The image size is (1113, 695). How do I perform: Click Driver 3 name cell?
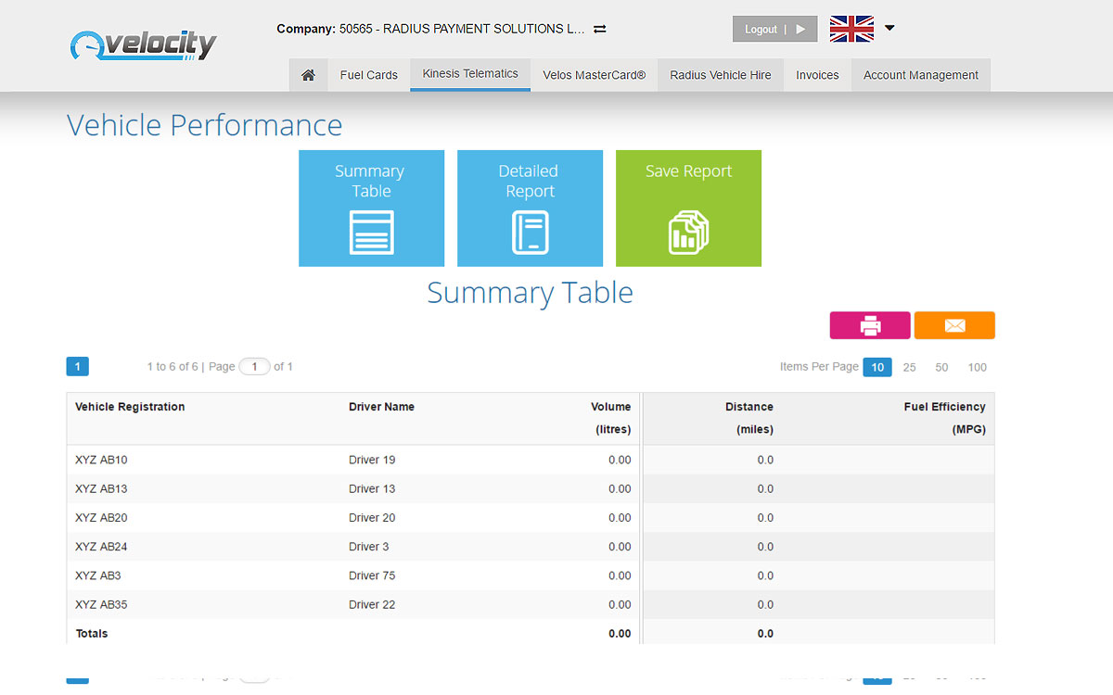pyautogui.click(x=369, y=547)
